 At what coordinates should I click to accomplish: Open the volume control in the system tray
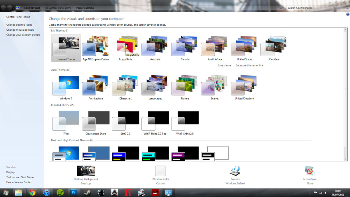pyautogui.click(x=326, y=193)
